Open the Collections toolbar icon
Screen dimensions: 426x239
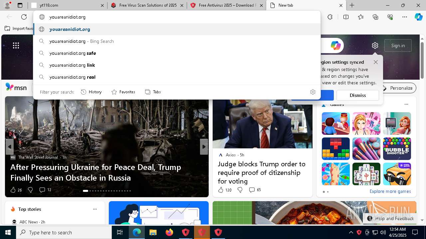(x=375, y=17)
